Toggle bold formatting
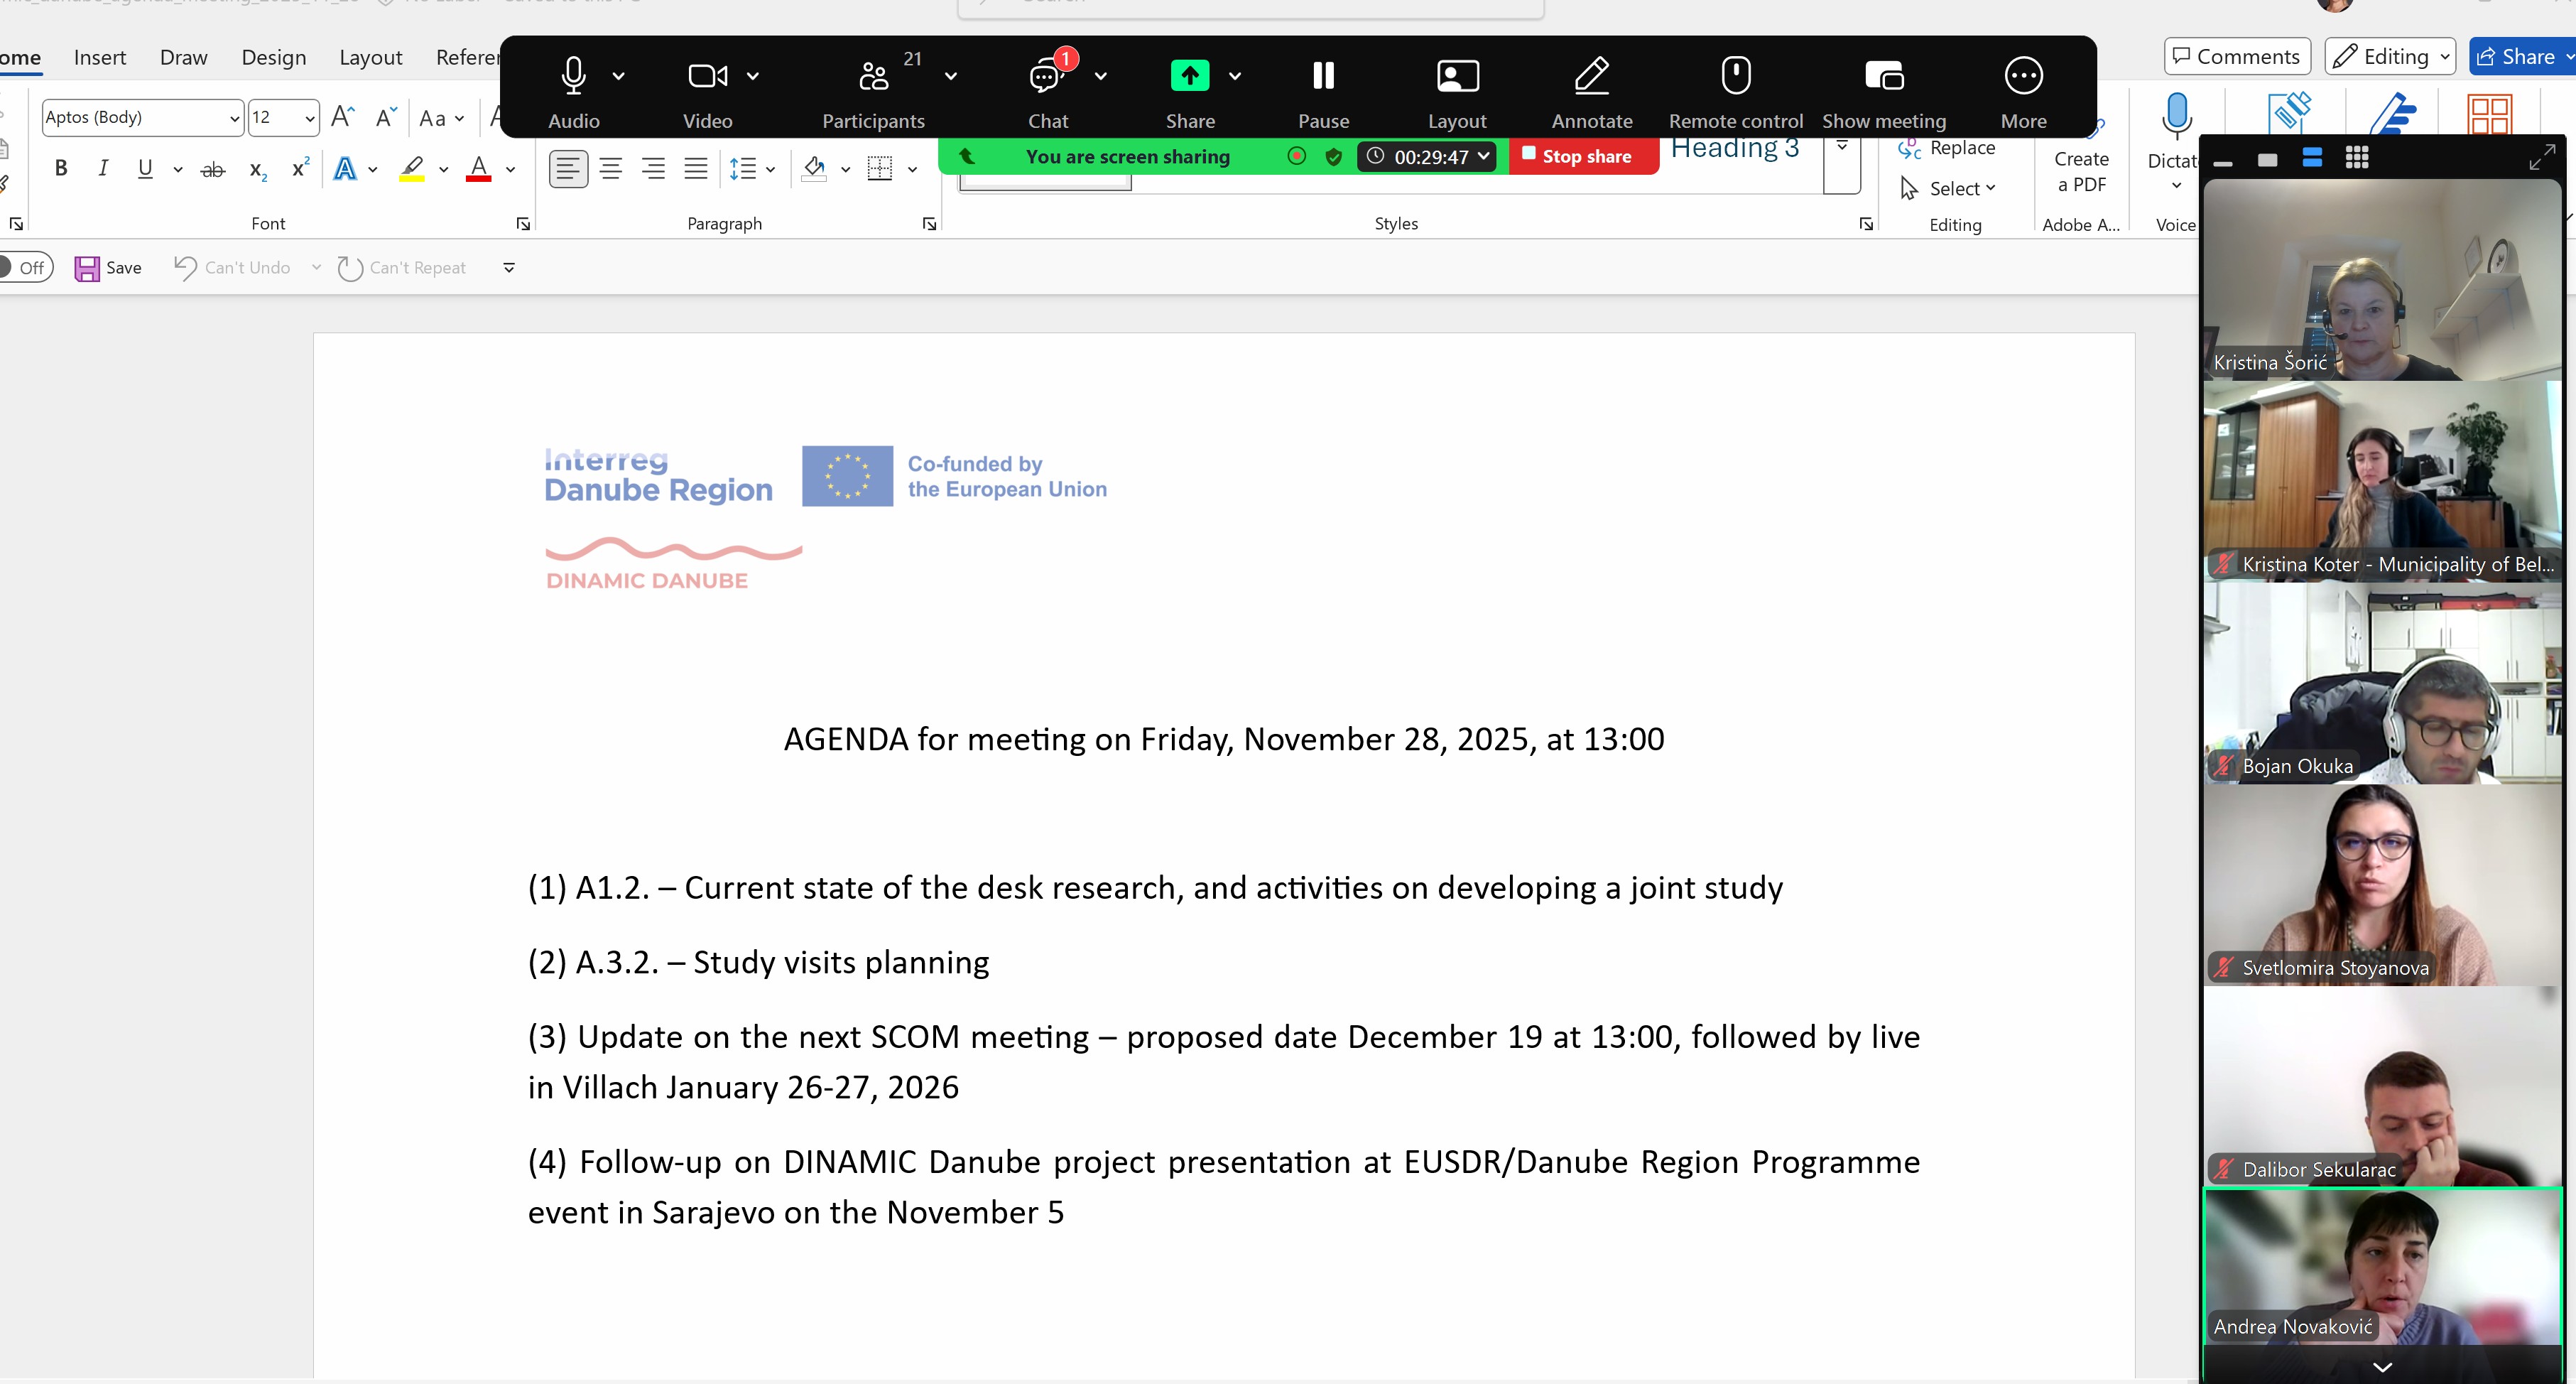Screen dimensions: 2576x1384 [61, 169]
